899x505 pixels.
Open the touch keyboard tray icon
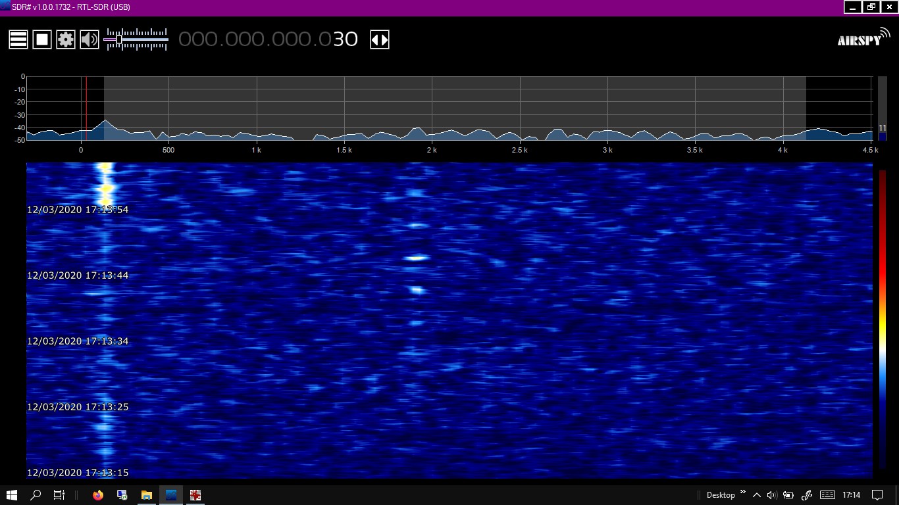828,495
